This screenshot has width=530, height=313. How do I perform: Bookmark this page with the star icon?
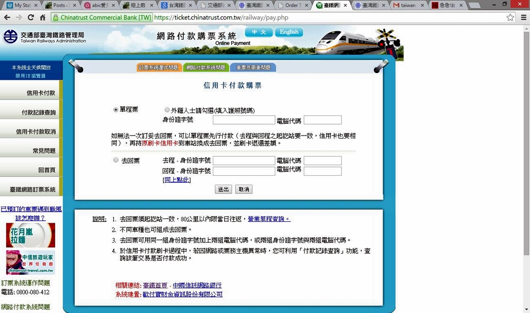click(x=510, y=17)
